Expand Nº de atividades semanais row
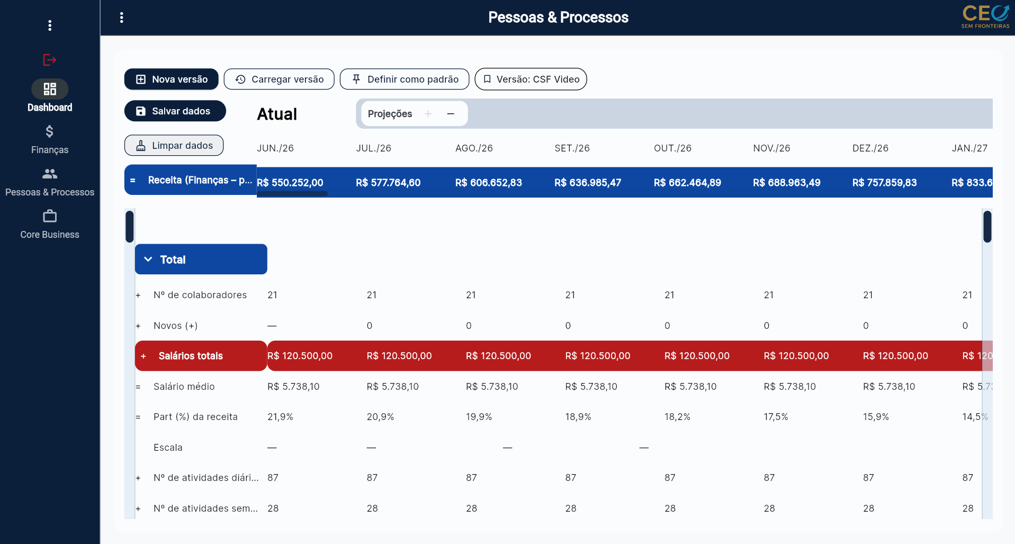Viewport: 1015px width, 544px height. point(138,509)
